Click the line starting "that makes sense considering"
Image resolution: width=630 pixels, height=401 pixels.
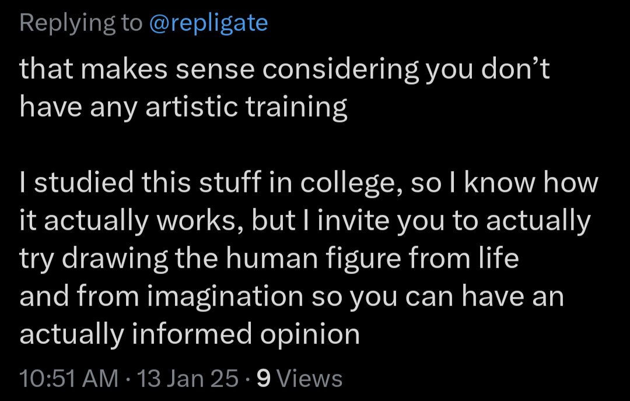[x=285, y=69]
